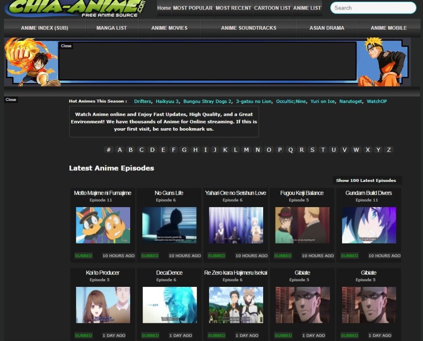Pick the letter M index badge
The height and width of the screenshot is (341, 423).
pyautogui.click(x=247, y=150)
